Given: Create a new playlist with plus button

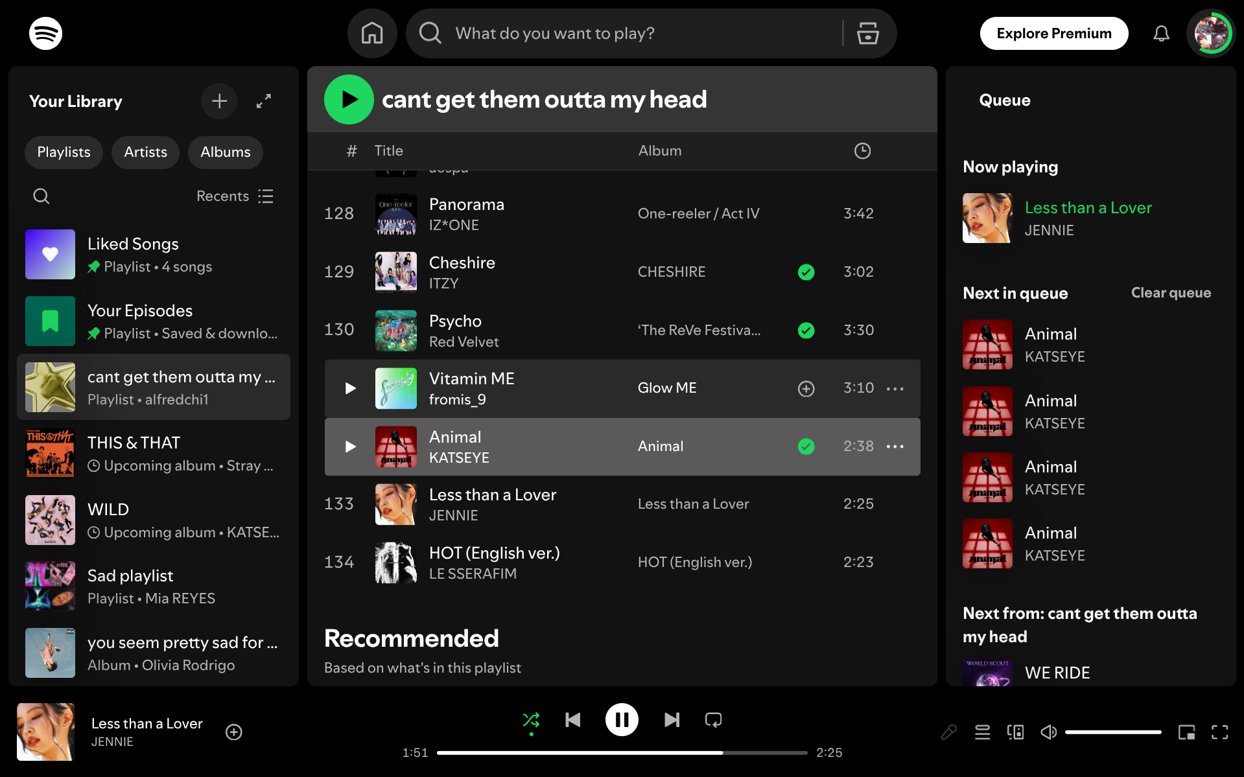Looking at the screenshot, I should (x=219, y=101).
